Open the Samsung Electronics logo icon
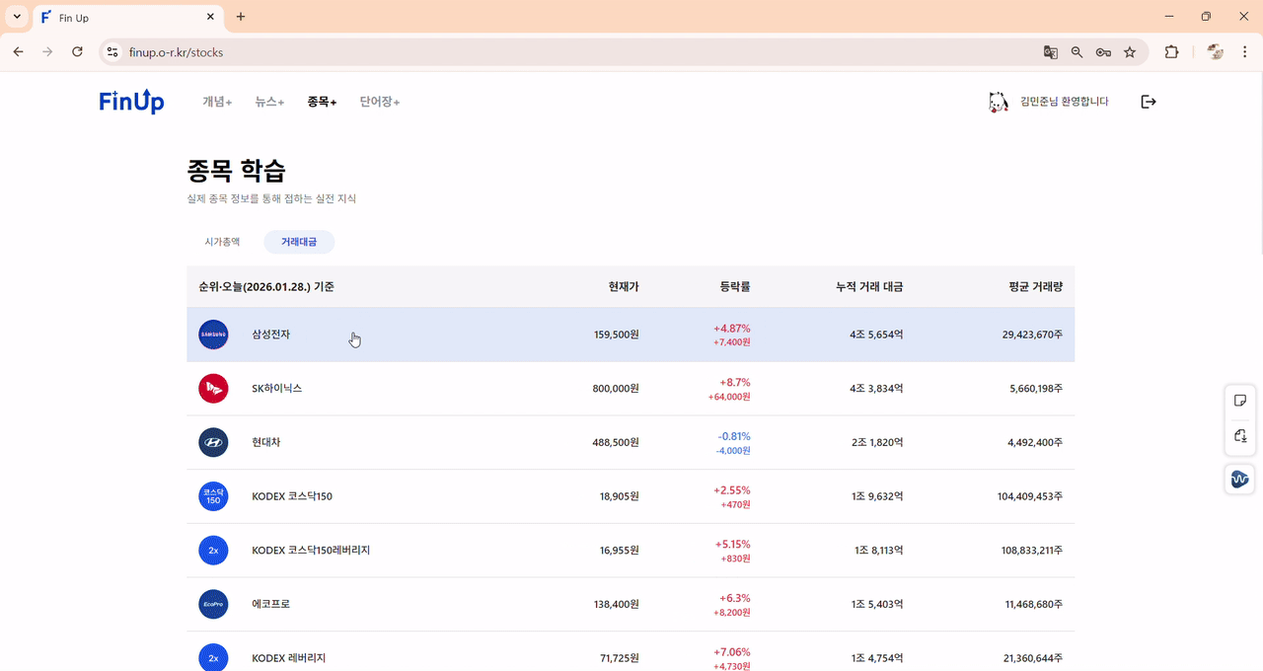Viewport: 1263px width, 671px height. (213, 335)
